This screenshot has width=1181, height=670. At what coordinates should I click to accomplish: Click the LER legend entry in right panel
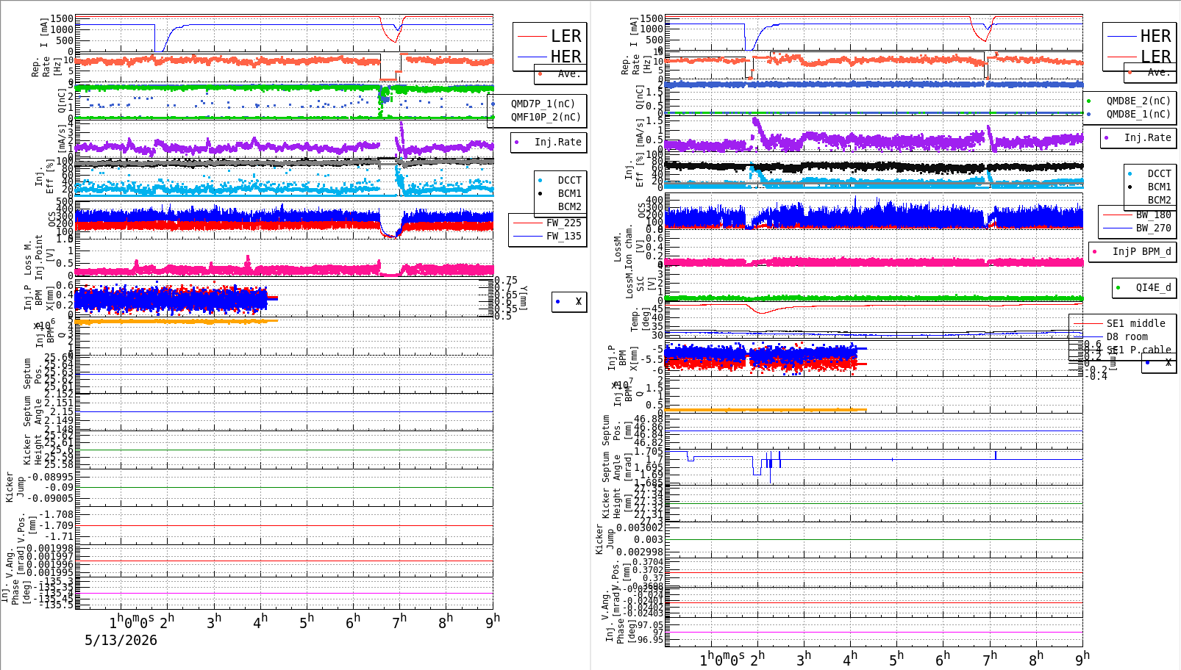click(x=1155, y=57)
